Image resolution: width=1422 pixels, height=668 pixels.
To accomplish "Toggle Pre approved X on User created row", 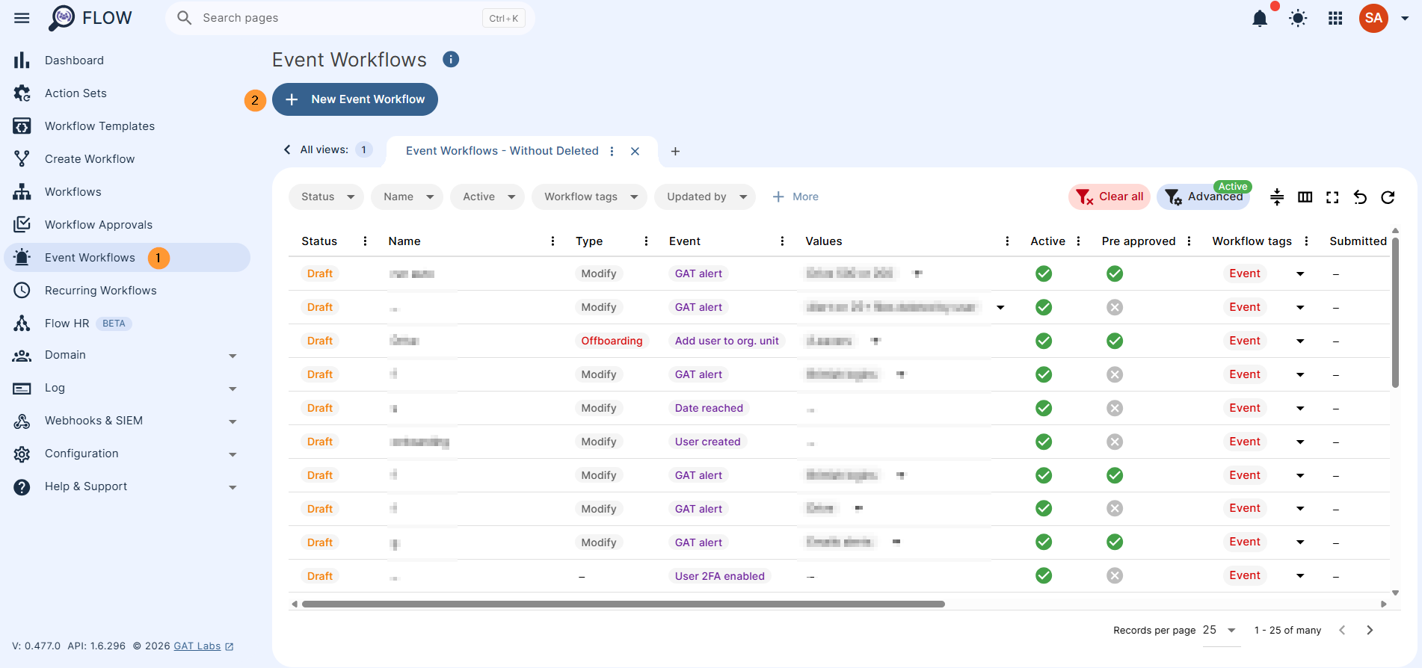I will (x=1115, y=442).
